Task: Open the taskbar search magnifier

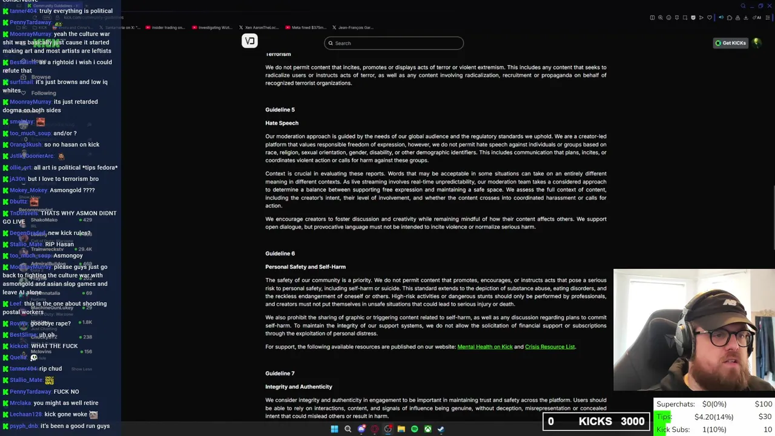Action: click(x=348, y=429)
